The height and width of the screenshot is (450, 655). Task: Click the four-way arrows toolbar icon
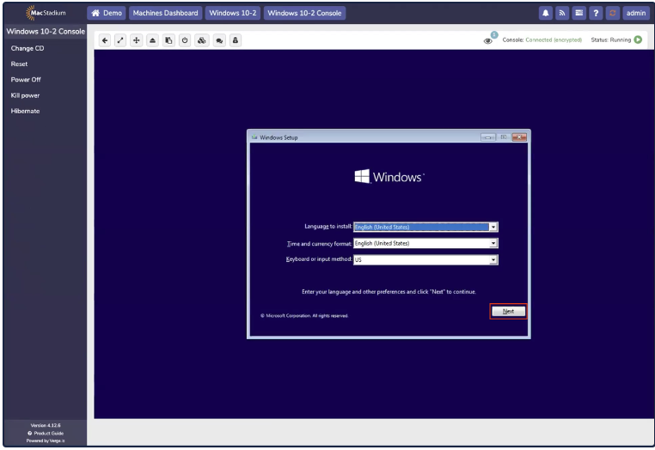(137, 40)
